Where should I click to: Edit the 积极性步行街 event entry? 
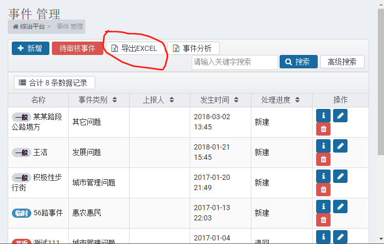340,176
